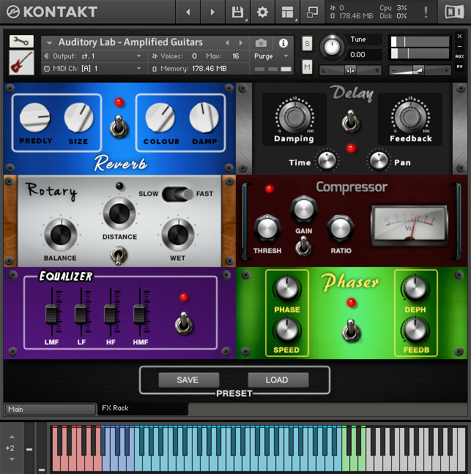The image size is (471, 474).
Task: Toggle the Reverb on/off switch
Action: [118, 127]
